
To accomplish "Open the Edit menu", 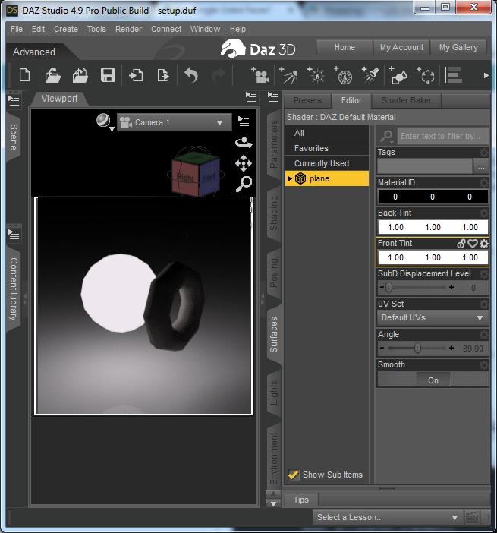I will click(x=38, y=30).
